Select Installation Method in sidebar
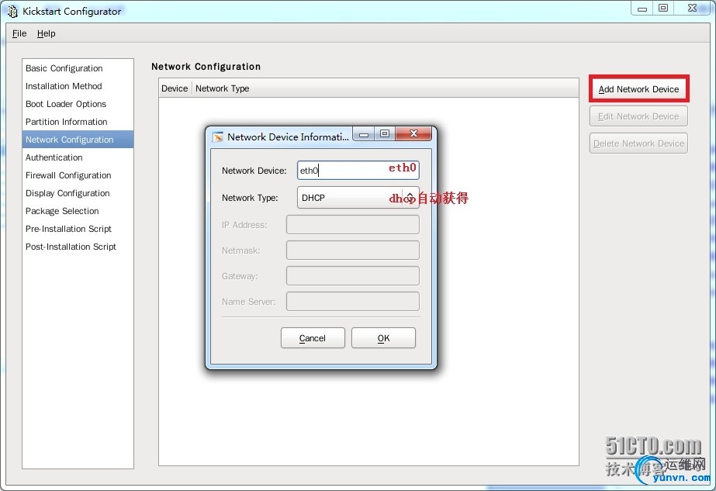Image resolution: width=716 pixels, height=491 pixels. [x=78, y=86]
